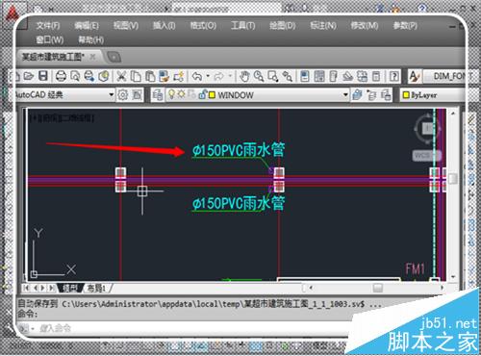Click the 3D Print icon
The width and height of the screenshot is (481, 356).
pyautogui.click(x=104, y=76)
